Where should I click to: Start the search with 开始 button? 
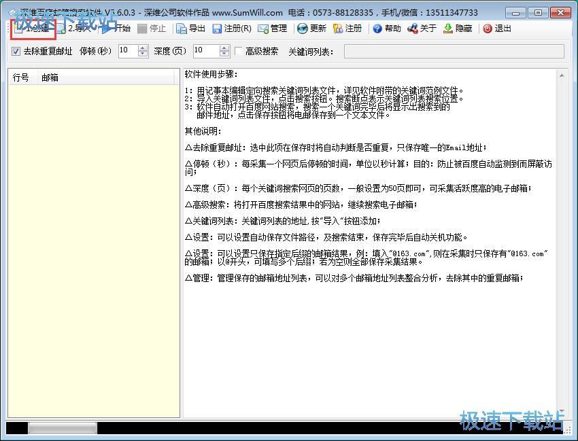click(117, 29)
